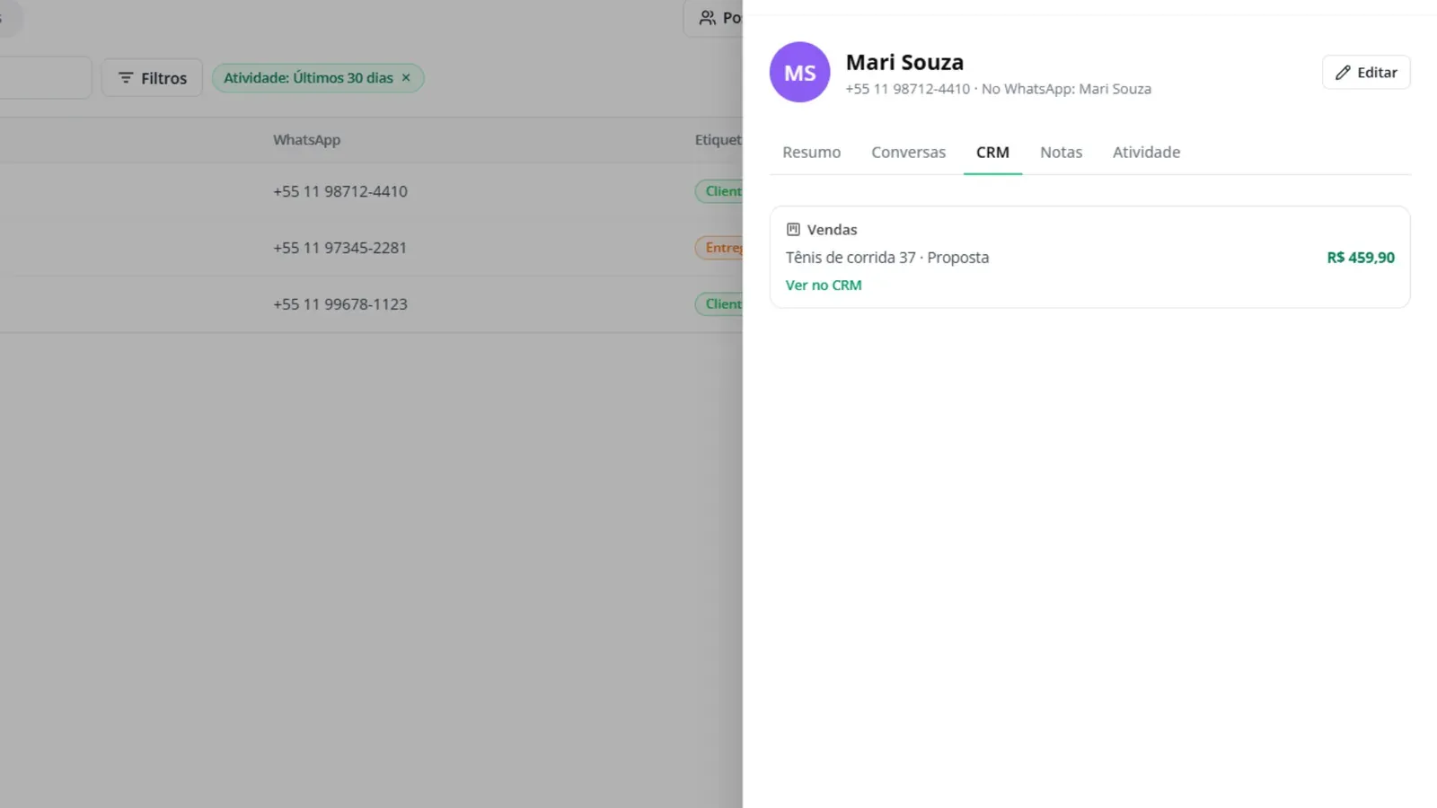Select the row with +55 11 97345-2281
Viewport: 1437px width, 808px height.
pyautogui.click(x=371, y=248)
